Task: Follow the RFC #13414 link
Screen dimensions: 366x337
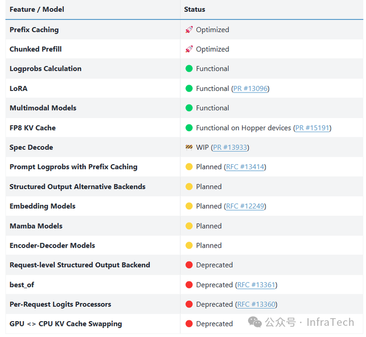Action: point(245,167)
